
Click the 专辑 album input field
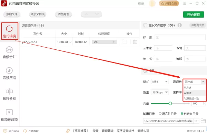[195, 48]
